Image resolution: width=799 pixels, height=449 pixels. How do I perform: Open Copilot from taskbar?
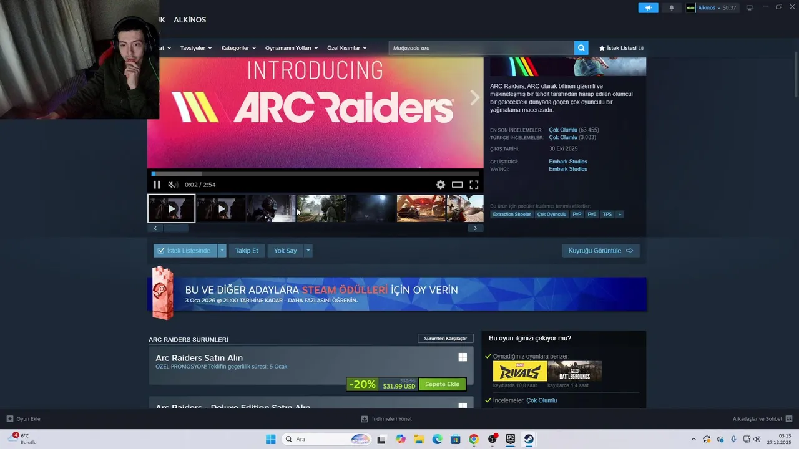[x=400, y=439]
